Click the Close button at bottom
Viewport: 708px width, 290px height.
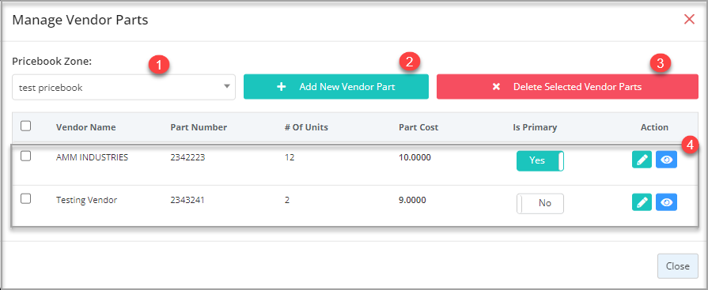coord(678,266)
